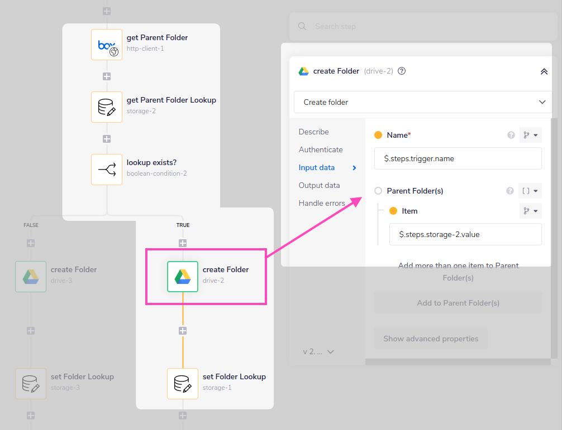This screenshot has height=430, width=562.
Task: Click the branch icon on lookup exists? step
Action: 107,169
